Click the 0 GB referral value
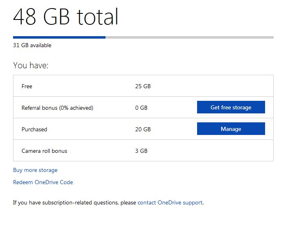 click(141, 108)
